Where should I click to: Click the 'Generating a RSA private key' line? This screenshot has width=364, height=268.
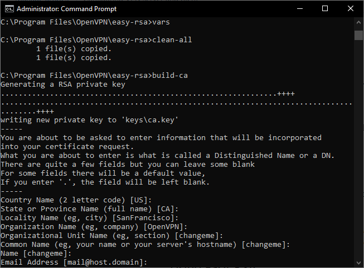pyautogui.click(x=62, y=85)
